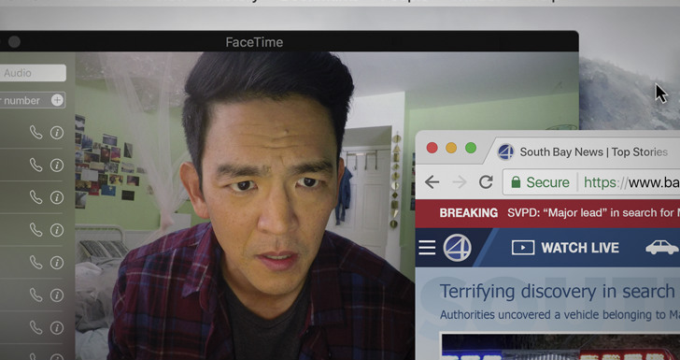Click the WATCH LIVE button

(565, 248)
